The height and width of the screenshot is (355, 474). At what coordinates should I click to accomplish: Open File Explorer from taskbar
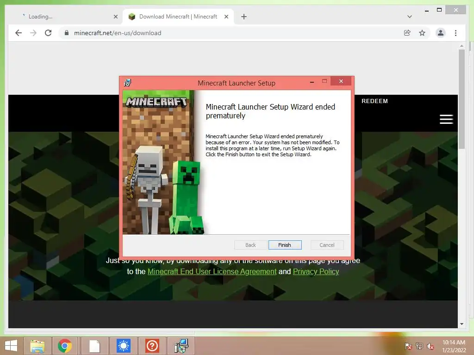(37, 346)
